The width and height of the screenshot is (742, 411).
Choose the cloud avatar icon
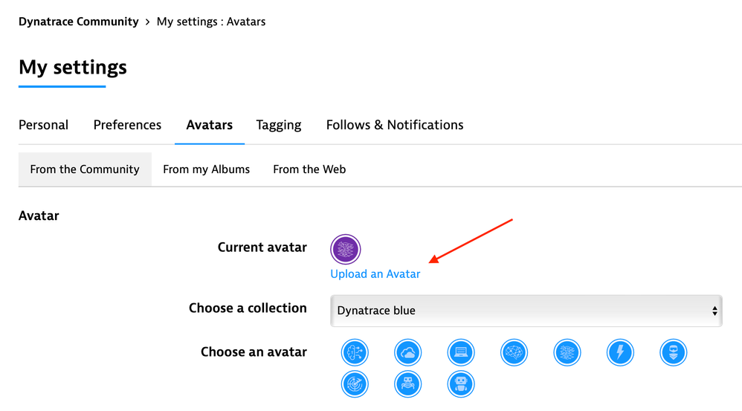click(x=407, y=352)
